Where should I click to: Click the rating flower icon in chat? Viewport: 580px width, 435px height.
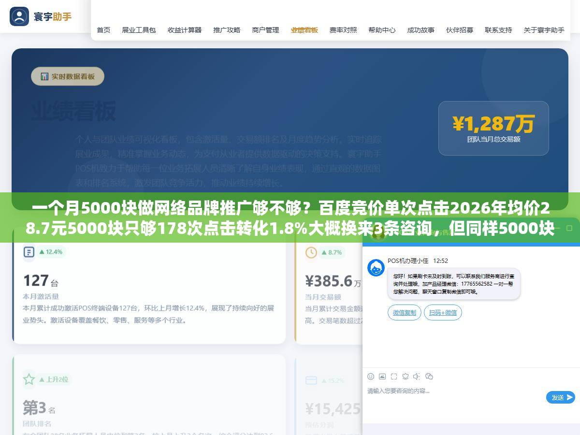point(406,377)
